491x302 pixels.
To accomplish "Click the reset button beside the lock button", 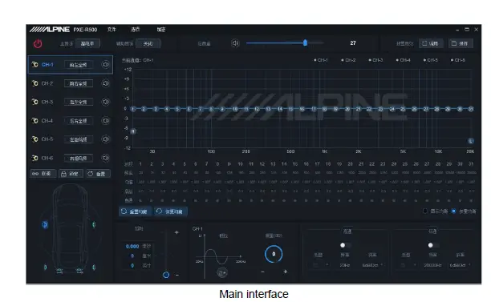I will (98, 174).
